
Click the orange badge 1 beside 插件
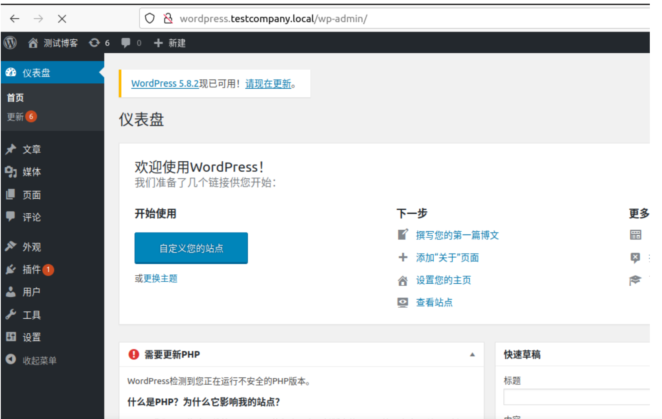[48, 269]
